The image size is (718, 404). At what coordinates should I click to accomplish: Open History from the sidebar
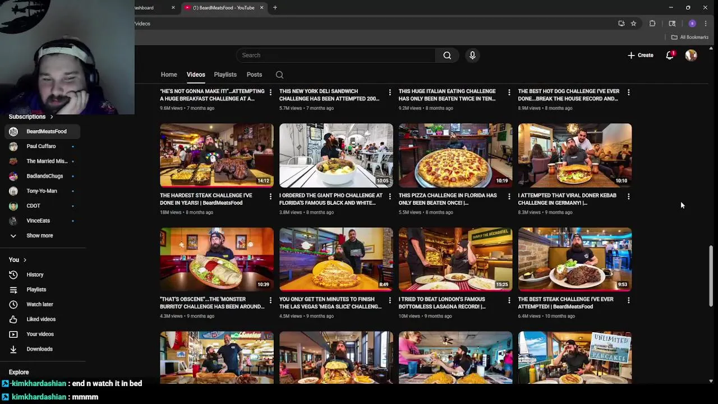(x=35, y=274)
